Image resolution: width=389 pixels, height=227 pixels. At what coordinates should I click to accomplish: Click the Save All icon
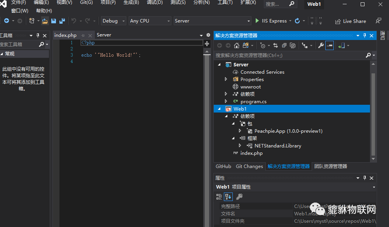pos(62,21)
